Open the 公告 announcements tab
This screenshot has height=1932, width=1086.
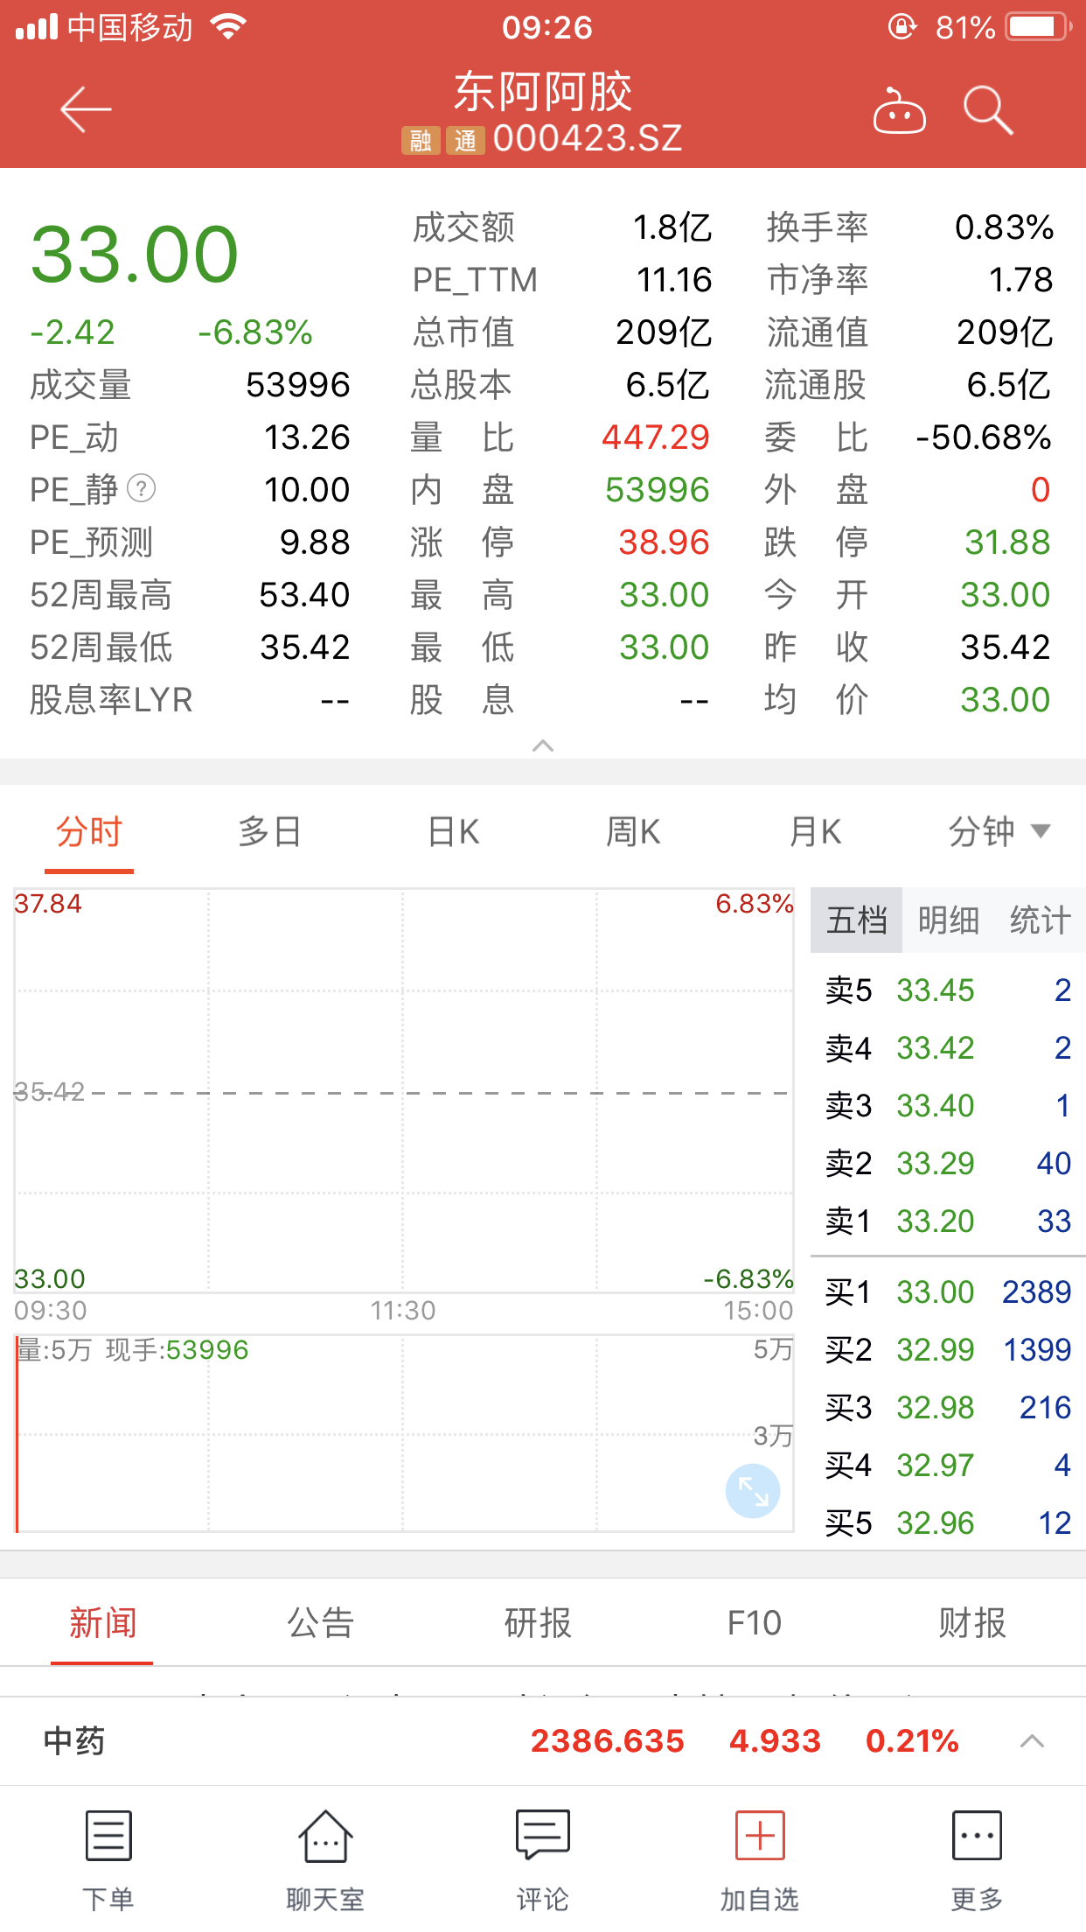coord(320,1624)
